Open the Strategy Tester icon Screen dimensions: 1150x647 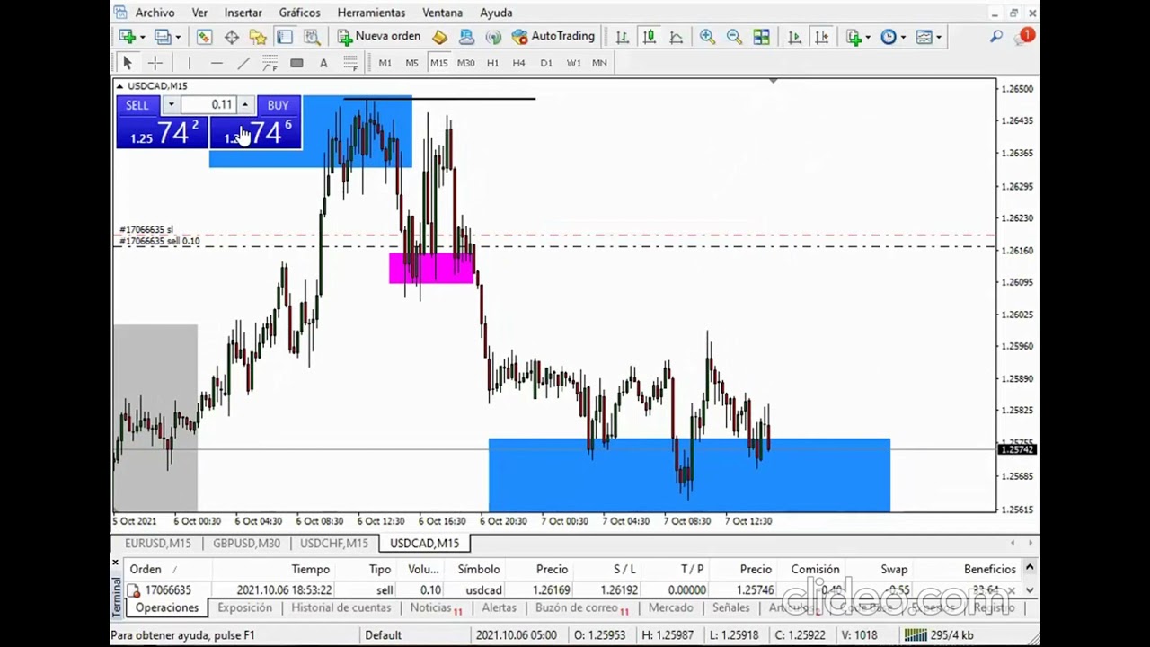point(312,37)
